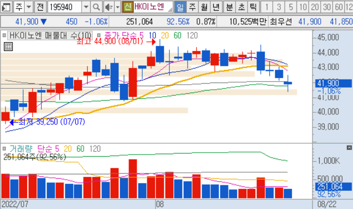353x209 pixels.
Task: Click the 0.87% value
Action: [x=206, y=22]
